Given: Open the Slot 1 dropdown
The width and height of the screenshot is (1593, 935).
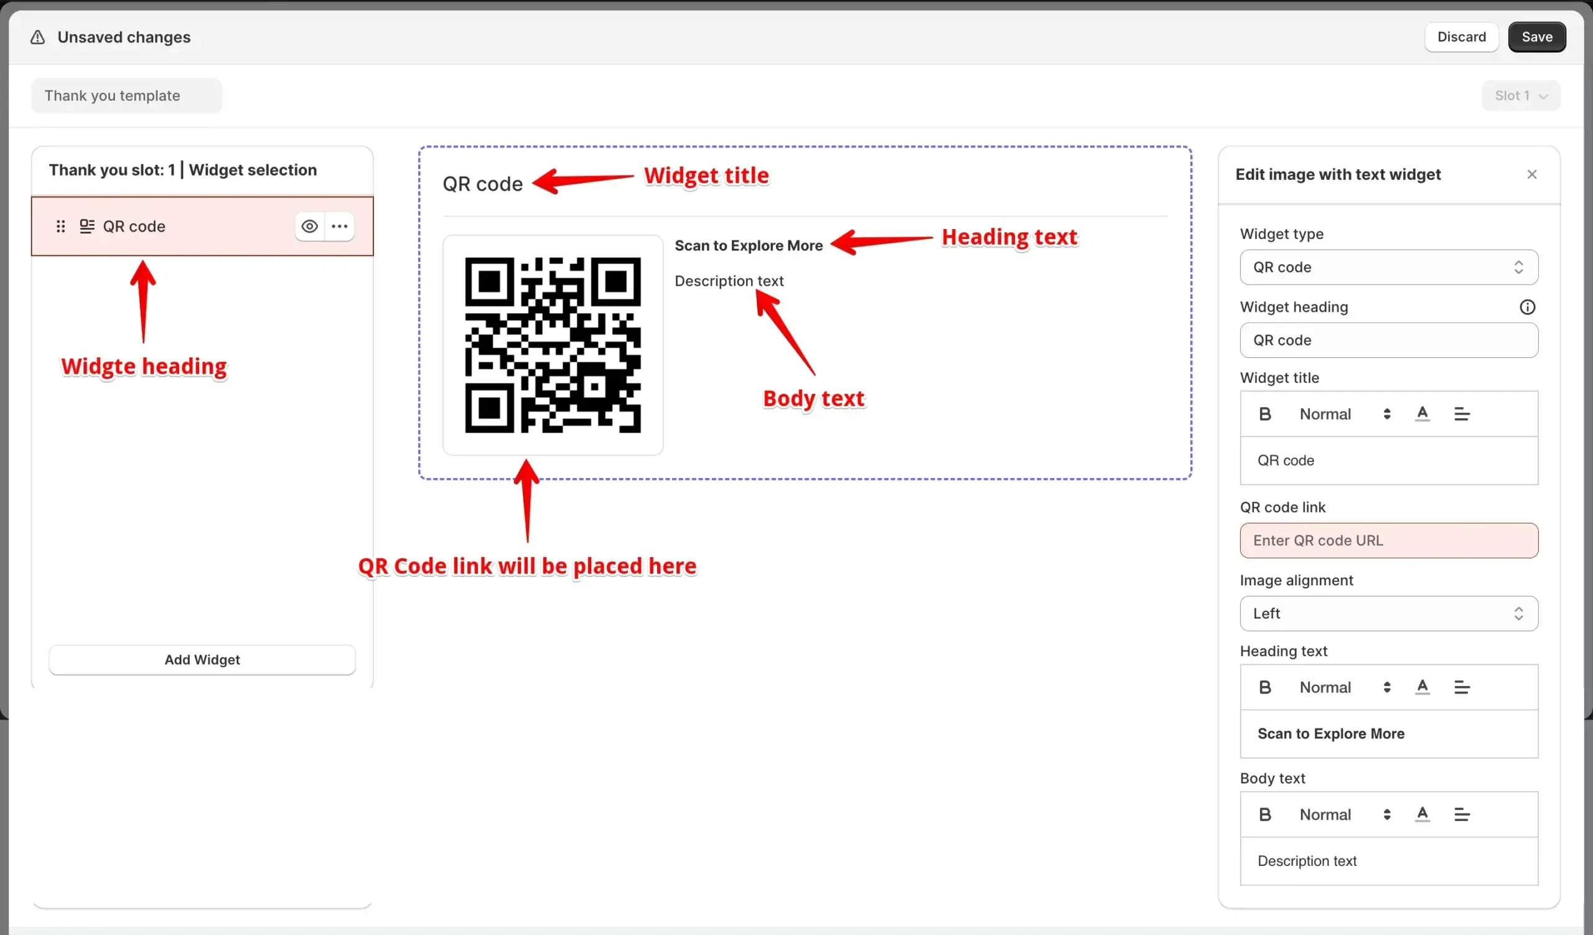Looking at the screenshot, I should coord(1521,95).
